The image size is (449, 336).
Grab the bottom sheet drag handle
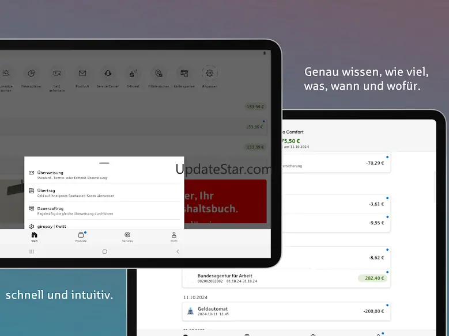[x=104, y=163]
